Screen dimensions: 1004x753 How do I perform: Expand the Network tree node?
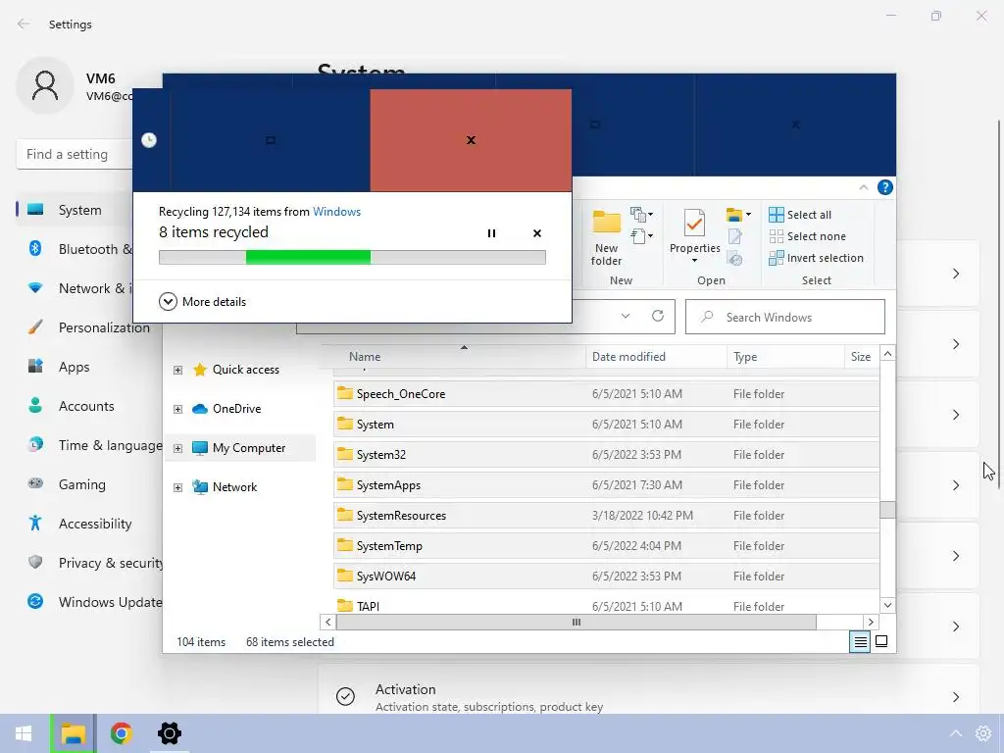[x=178, y=487]
